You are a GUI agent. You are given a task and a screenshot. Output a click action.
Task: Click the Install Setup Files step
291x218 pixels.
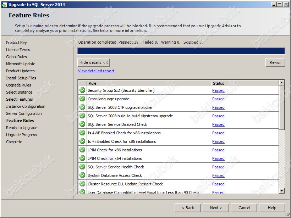click(x=21, y=78)
